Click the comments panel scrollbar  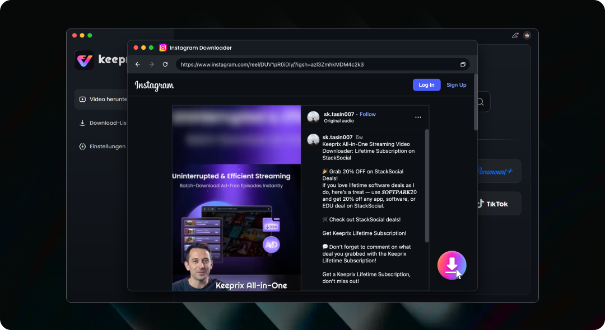427,186
